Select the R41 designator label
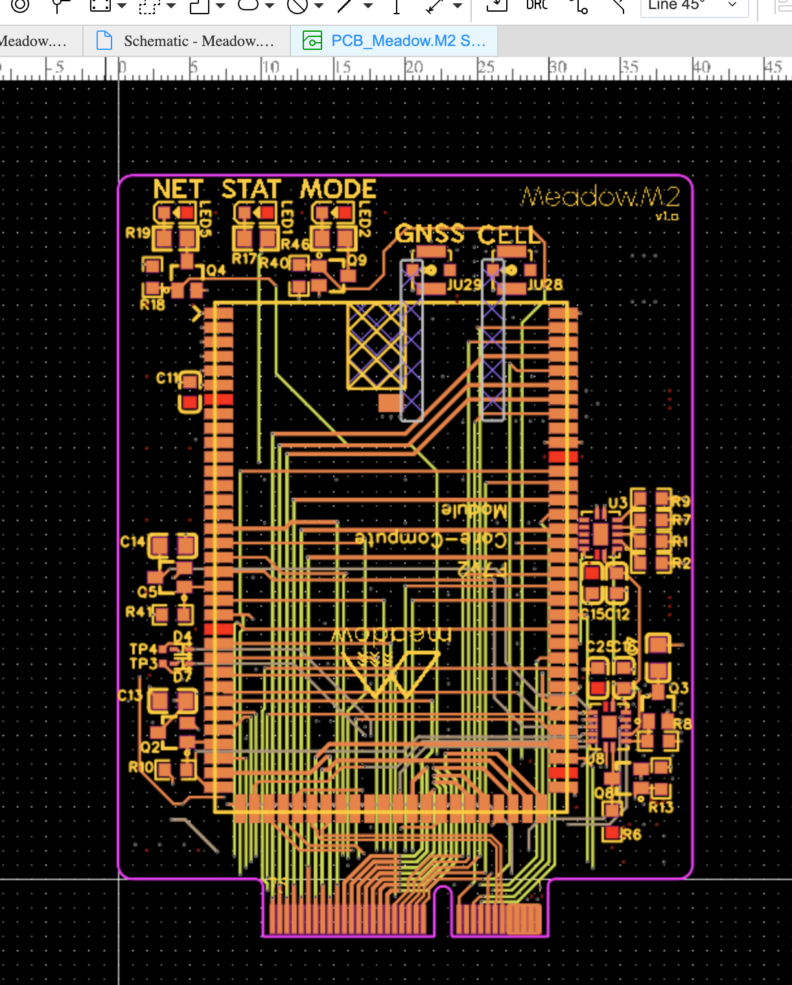Image resolution: width=792 pixels, height=985 pixels. (x=138, y=612)
